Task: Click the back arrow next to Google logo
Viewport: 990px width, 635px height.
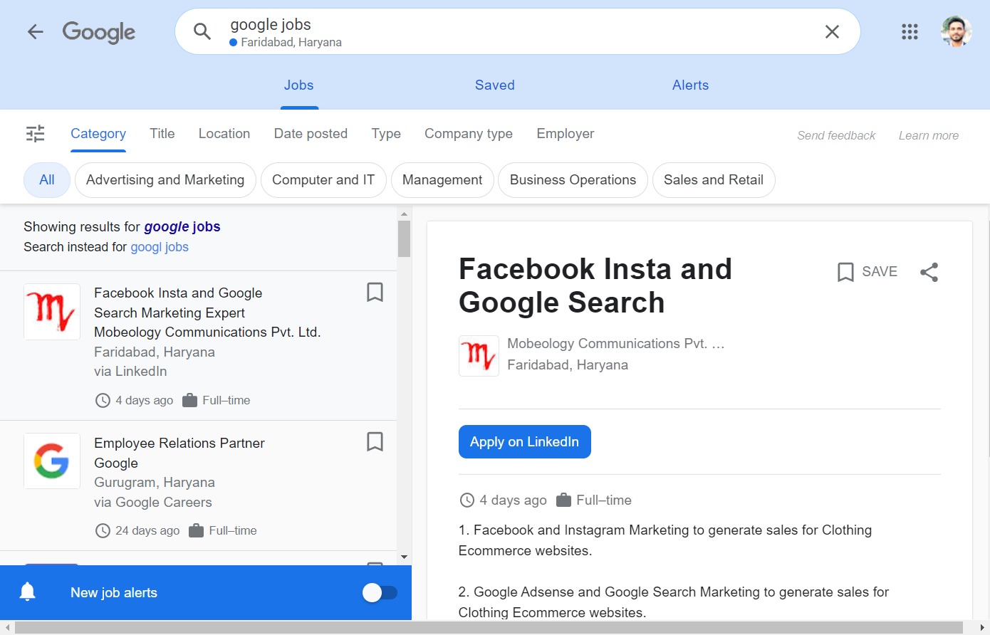Action: (35, 31)
